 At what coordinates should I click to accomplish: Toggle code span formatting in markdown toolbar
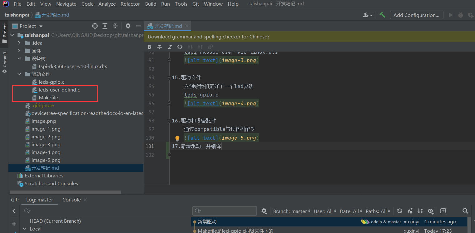(180, 47)
